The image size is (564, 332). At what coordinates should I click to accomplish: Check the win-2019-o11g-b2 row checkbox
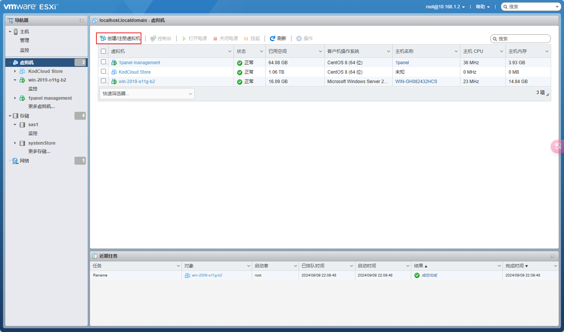coord(104,81)
